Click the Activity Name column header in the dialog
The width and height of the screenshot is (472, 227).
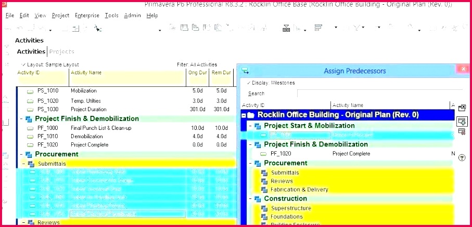tap(348, 105)
